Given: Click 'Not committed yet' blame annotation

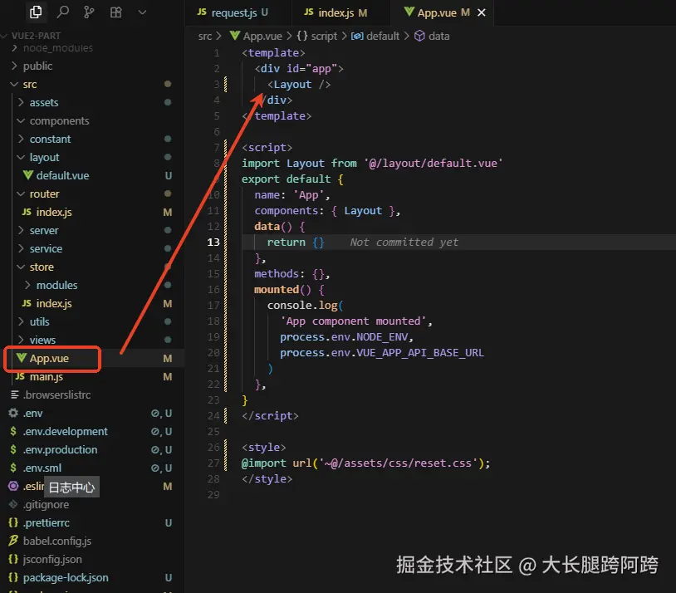Looking at the screenshot, I should [404, 242].
